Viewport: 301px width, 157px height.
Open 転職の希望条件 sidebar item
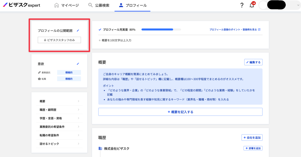pos(59,135)
